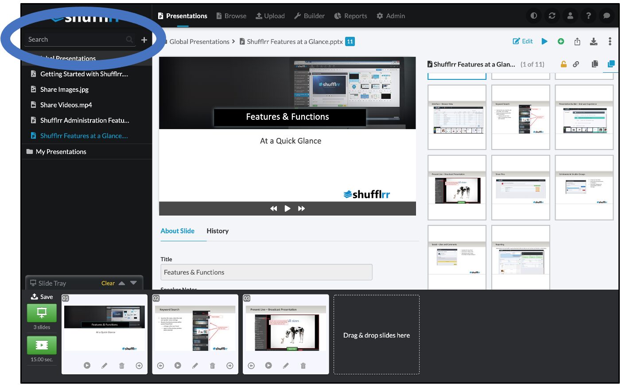The image size is (622, 385).
Task: Rewind to the previous slide in the player
Action: [x=273, y=208]
